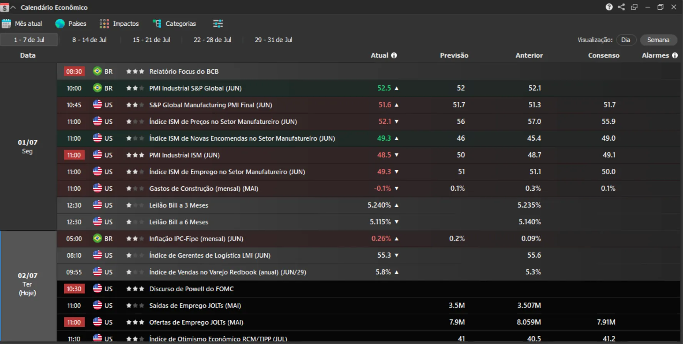683x344 pixels.
Task: Show the 29 - 31 de Jul week
Action: 273,40
